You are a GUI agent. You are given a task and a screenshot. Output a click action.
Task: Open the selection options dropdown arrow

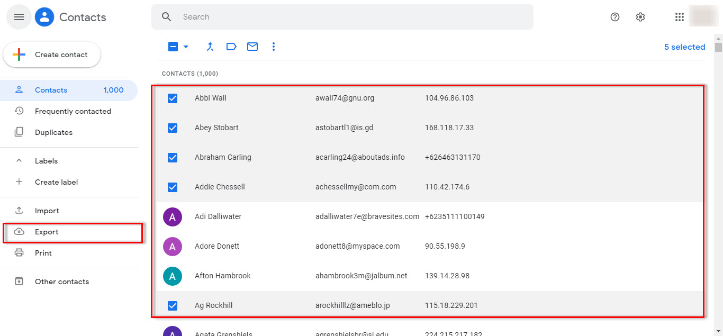tap(184, 47)
